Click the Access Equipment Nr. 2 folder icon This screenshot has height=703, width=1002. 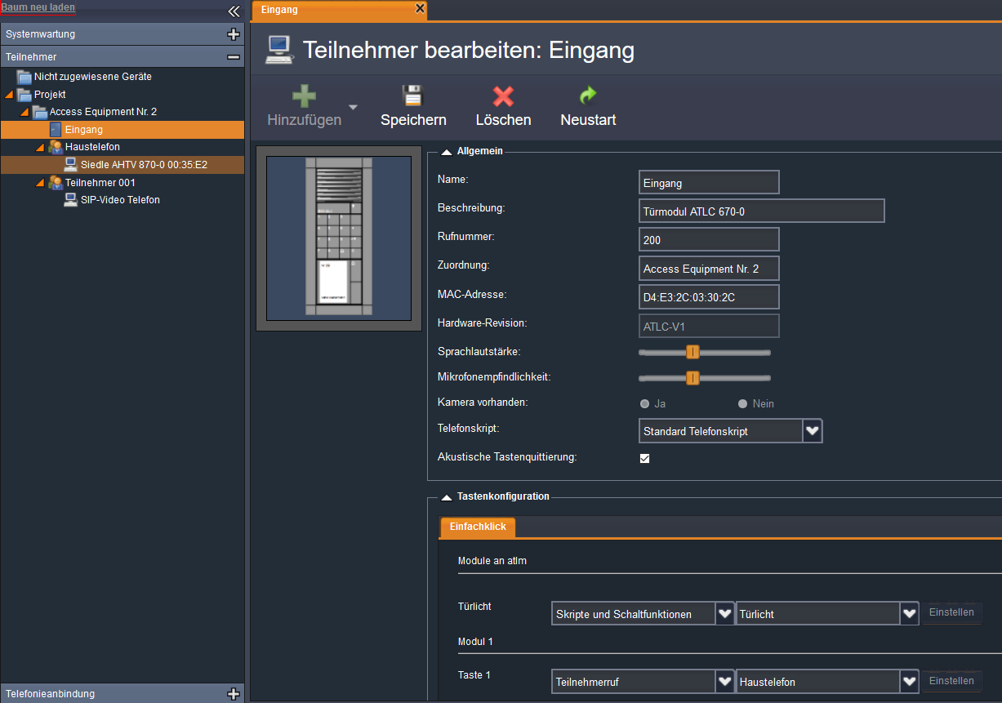pos(40,112)
